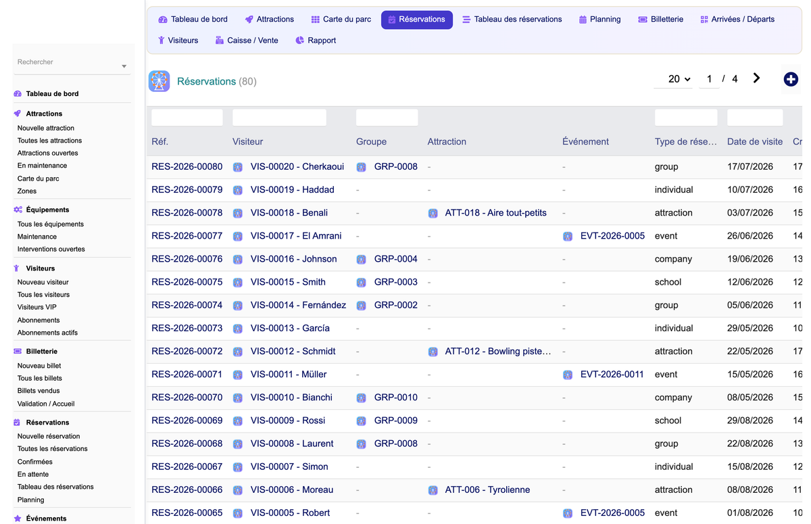
Task: Open the Caisse / Vente tab
Action: click(x=246, y=41)
